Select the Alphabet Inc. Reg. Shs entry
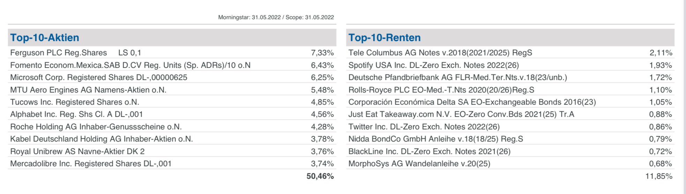This screenshot has width=686, height=194. (x=76, y=114)
